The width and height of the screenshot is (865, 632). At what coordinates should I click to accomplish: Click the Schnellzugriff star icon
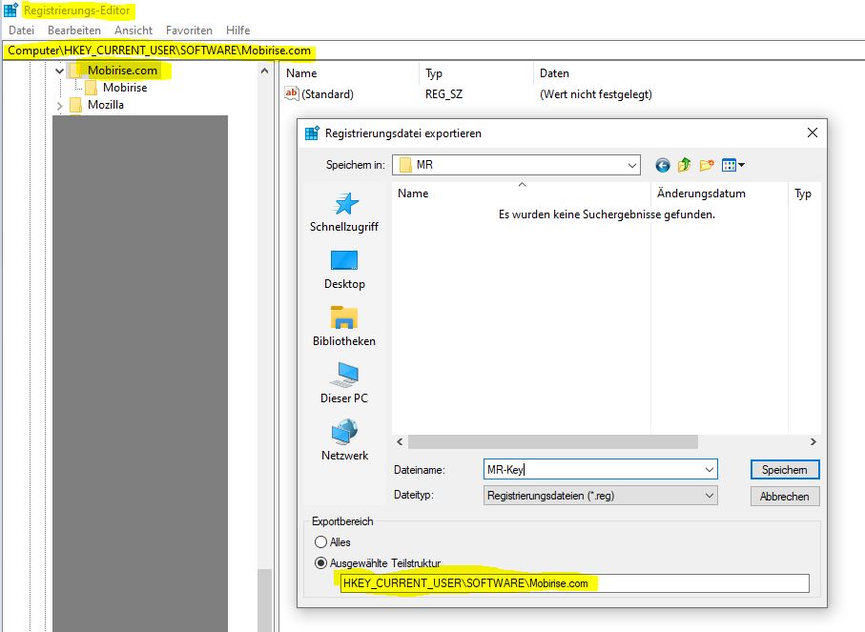click(344, 204)
